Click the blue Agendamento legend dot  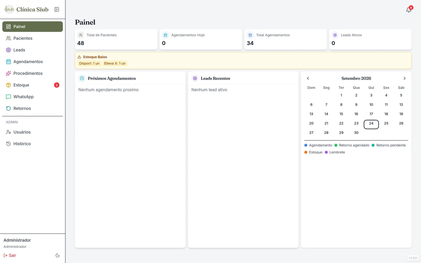(x=306, y=145)
